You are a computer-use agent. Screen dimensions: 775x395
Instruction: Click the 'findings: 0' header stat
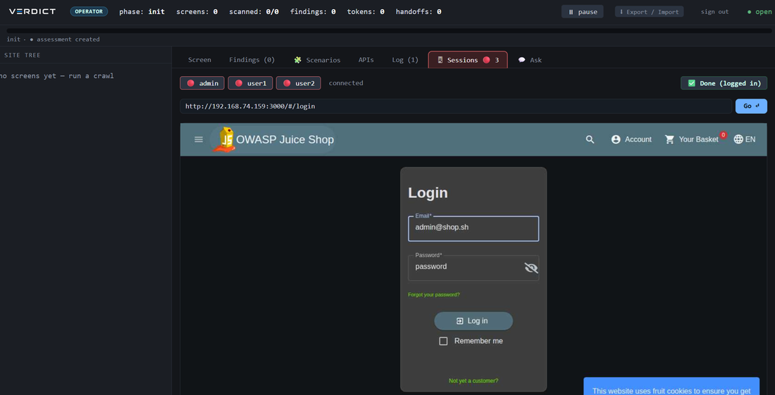point(313,11)
